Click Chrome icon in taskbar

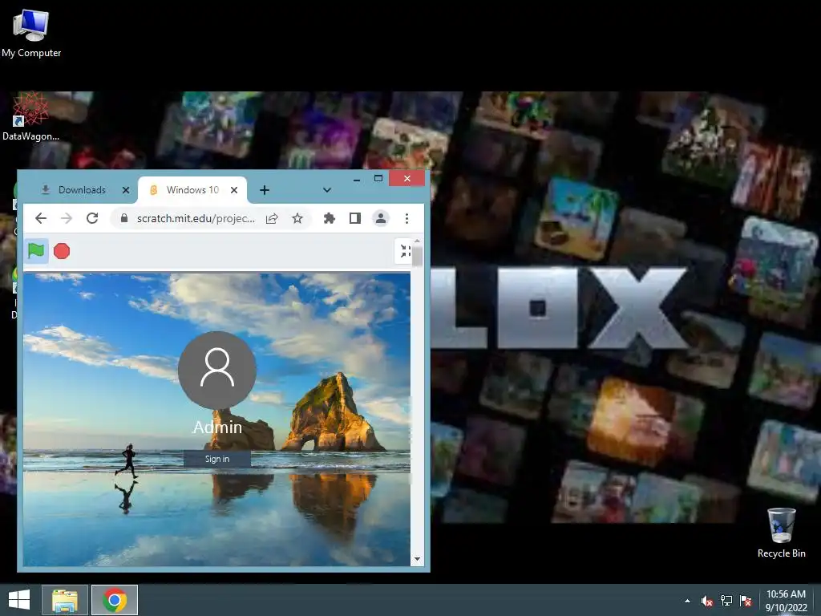(115, 600)
